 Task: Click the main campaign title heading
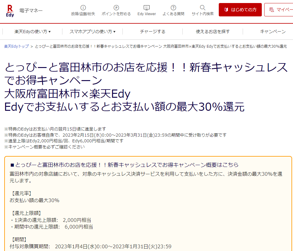[146, 87]
